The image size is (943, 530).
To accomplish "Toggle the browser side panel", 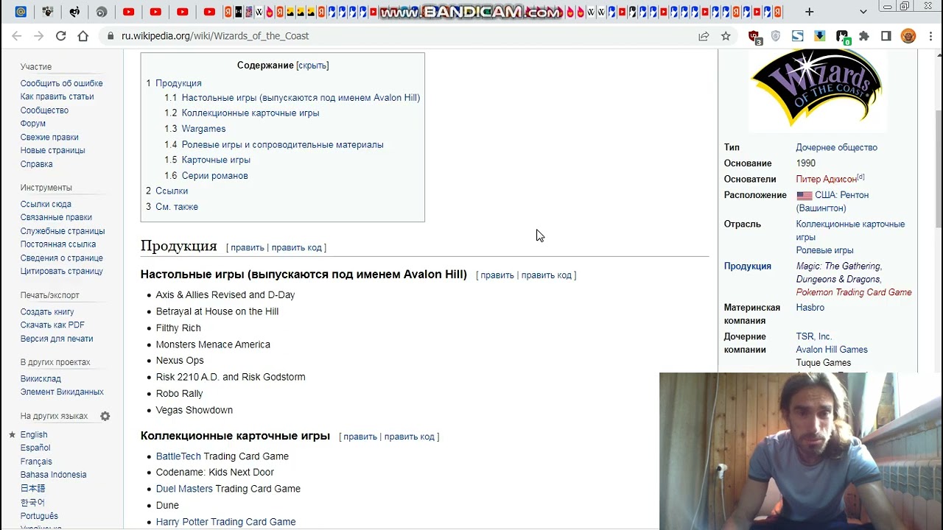I will click(886, 36).
